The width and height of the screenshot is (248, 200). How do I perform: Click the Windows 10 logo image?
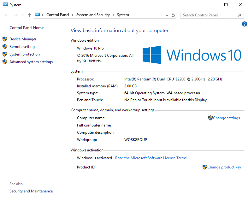(192, 55)
